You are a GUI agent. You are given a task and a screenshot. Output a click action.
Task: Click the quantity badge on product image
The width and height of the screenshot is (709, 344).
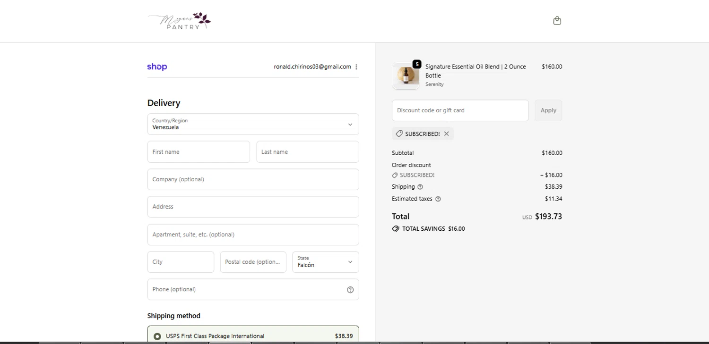click(417, 64)
